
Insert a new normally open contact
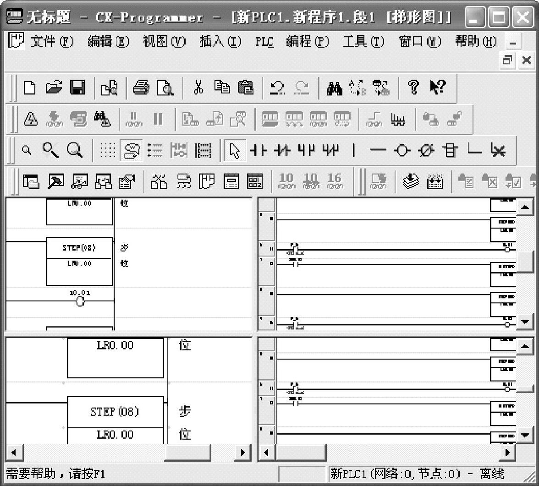258,150
